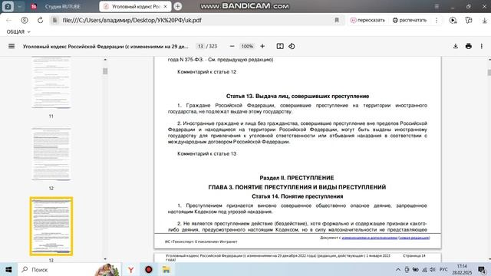Click the Комментарий к статье 13 text
This screenshot has width=491, height=276.
click(206, 153)
